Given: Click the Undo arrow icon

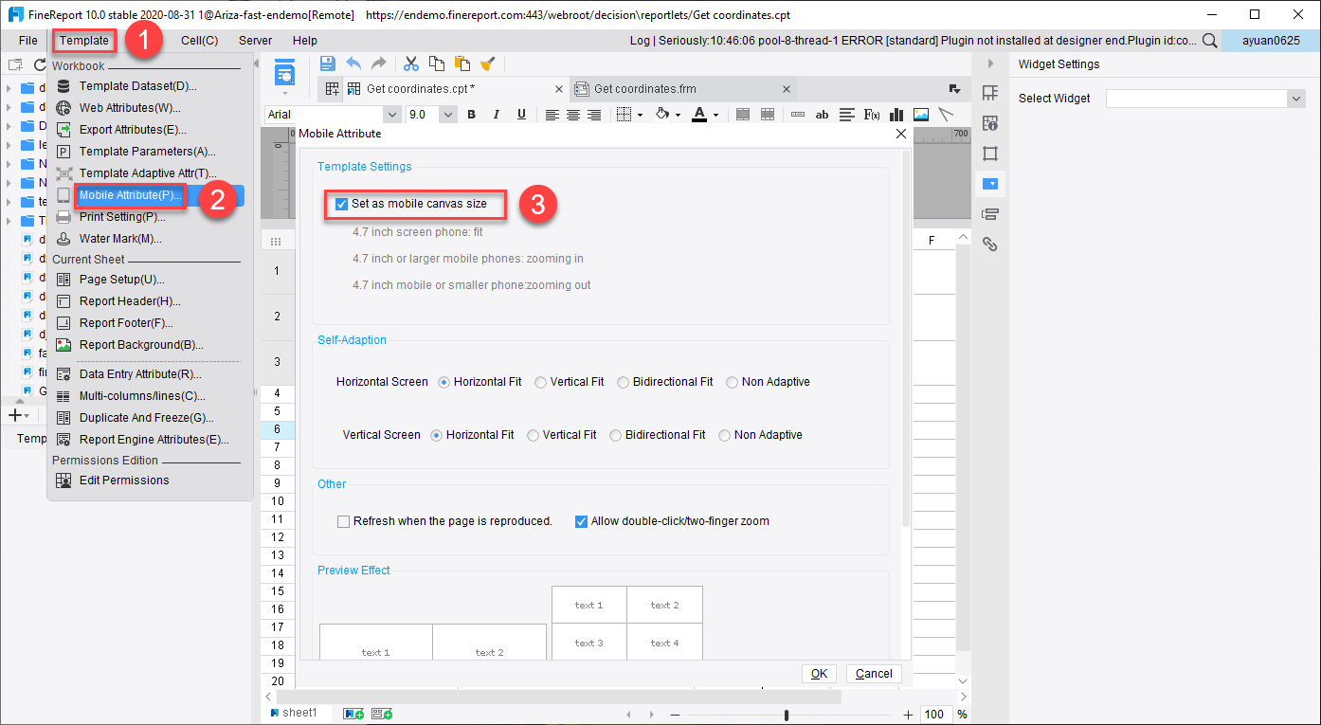Looking at the screenshot, I should click(x=353, y=63).
